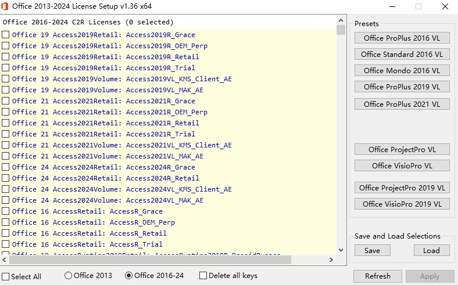Select the Office 2016-24 radio option

click(x=129, y=276)
